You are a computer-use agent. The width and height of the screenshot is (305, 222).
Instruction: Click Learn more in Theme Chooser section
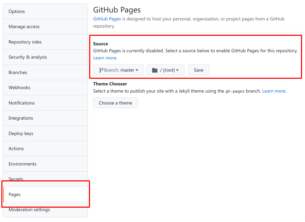273,91
